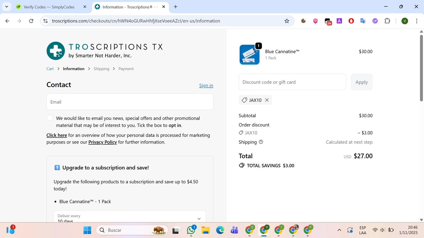Screen dimensions: 424x238
Task: Select the Information breadcrumb step
Action: 73,69
